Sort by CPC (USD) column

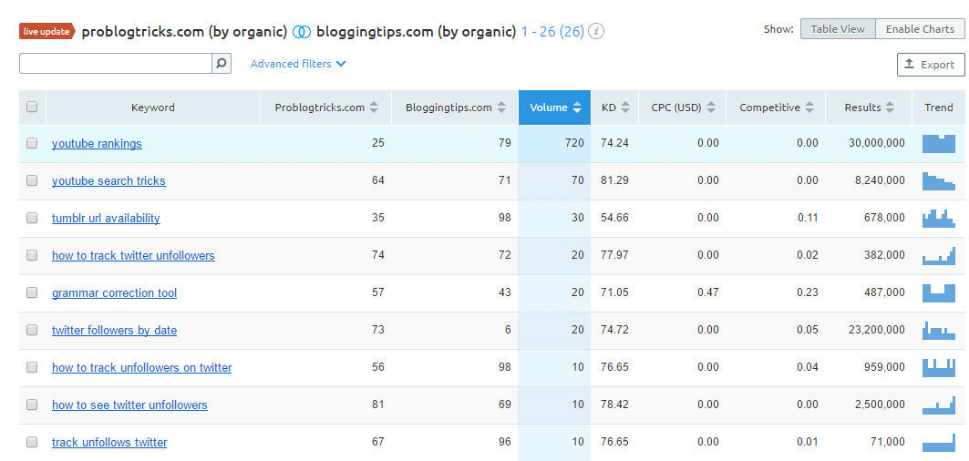click(x=683, y=108)
